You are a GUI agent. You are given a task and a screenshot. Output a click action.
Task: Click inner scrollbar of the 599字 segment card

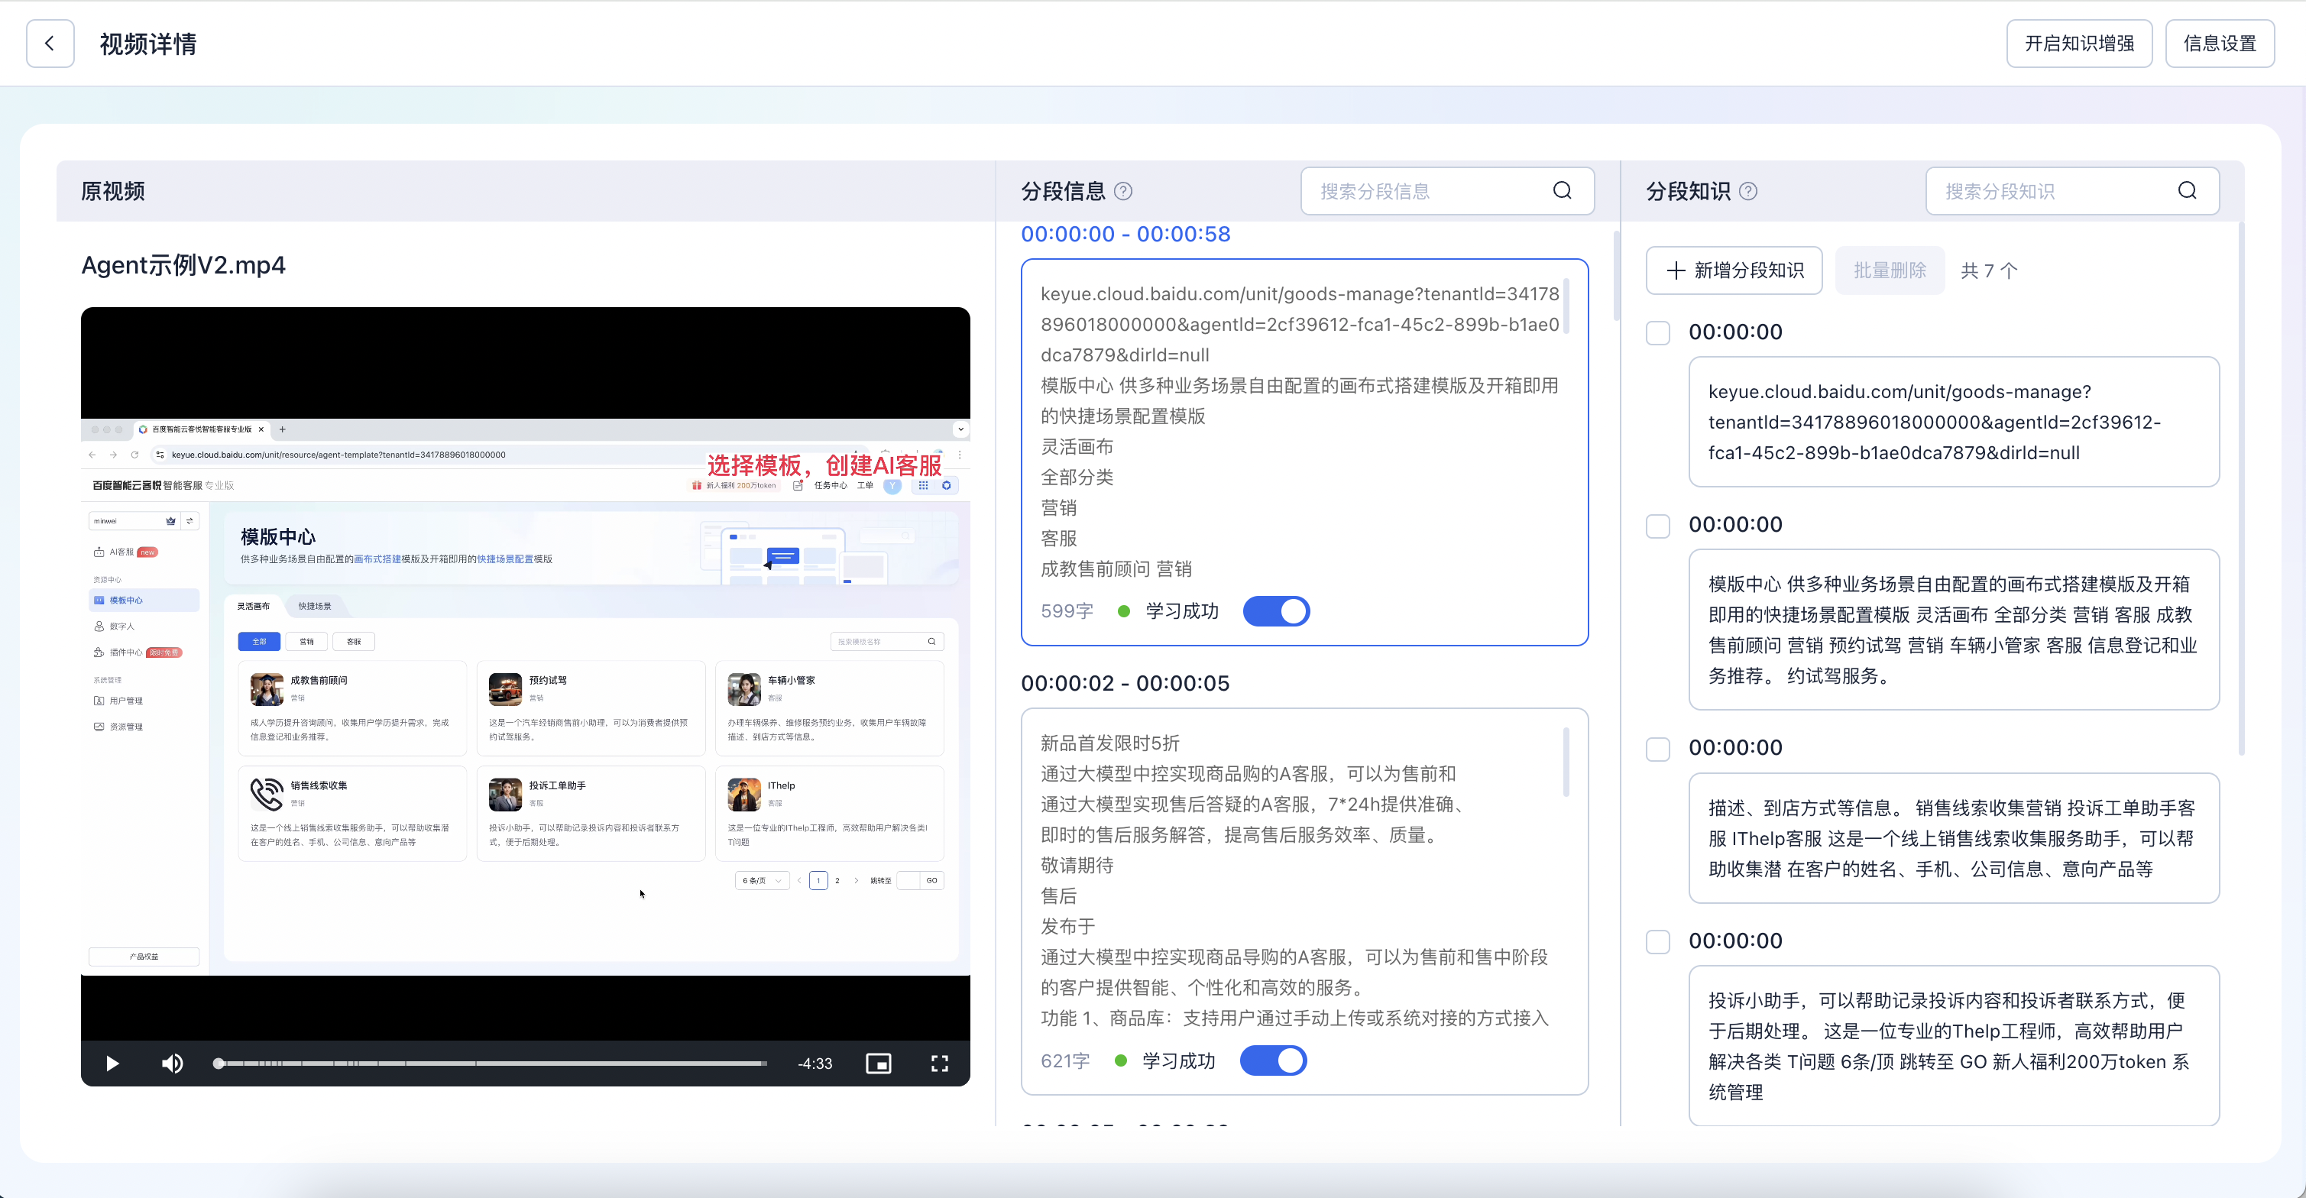pos(1566,306)
